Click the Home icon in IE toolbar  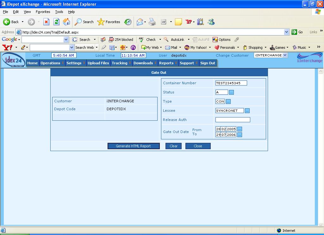click(x=66, y=22)
